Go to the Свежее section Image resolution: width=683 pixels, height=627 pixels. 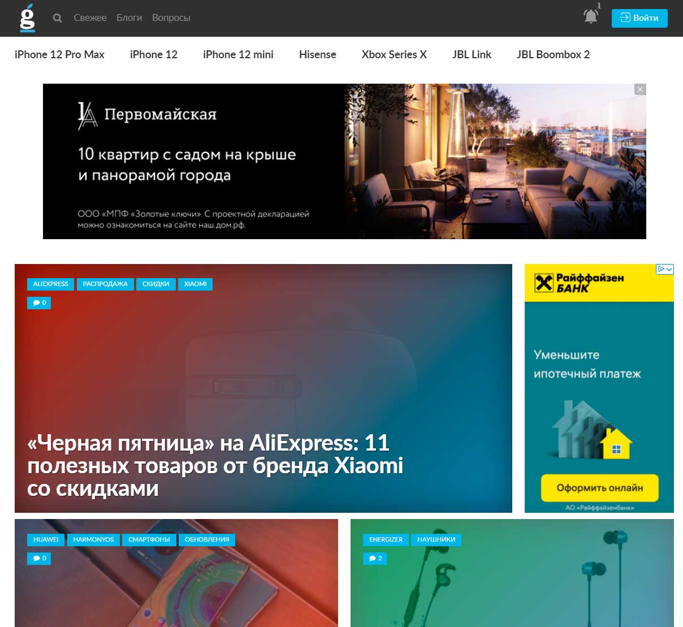coord(90,18)
